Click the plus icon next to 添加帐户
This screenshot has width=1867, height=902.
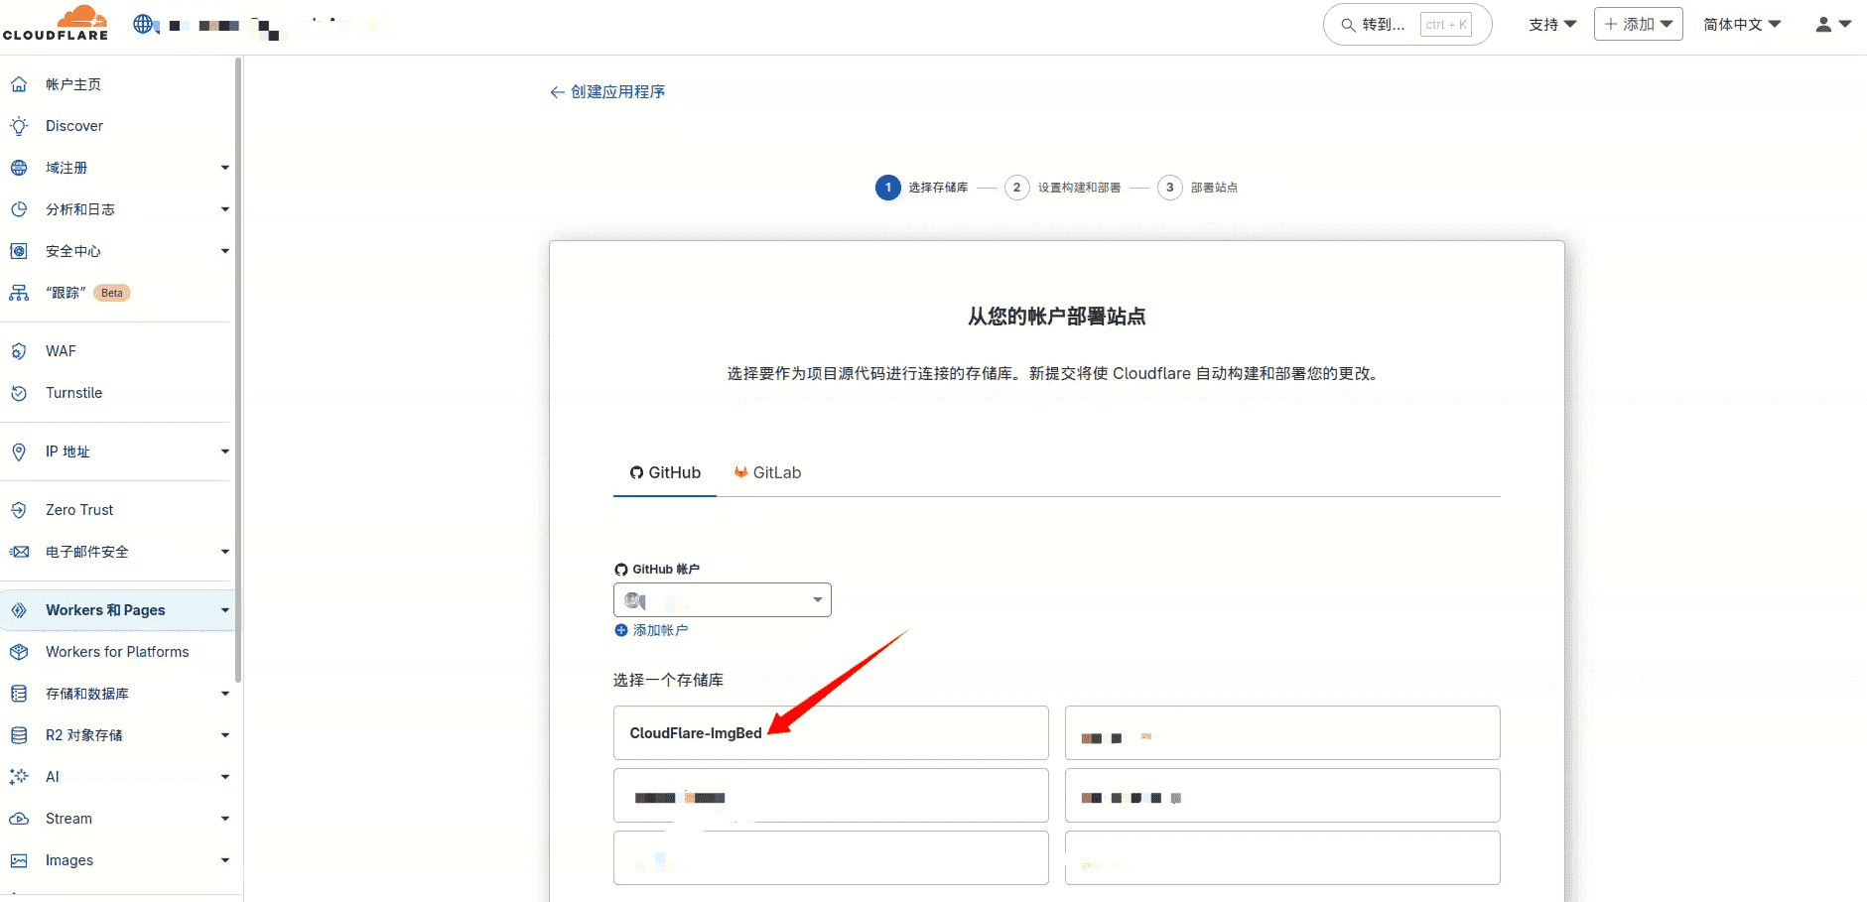click(621, 630)
